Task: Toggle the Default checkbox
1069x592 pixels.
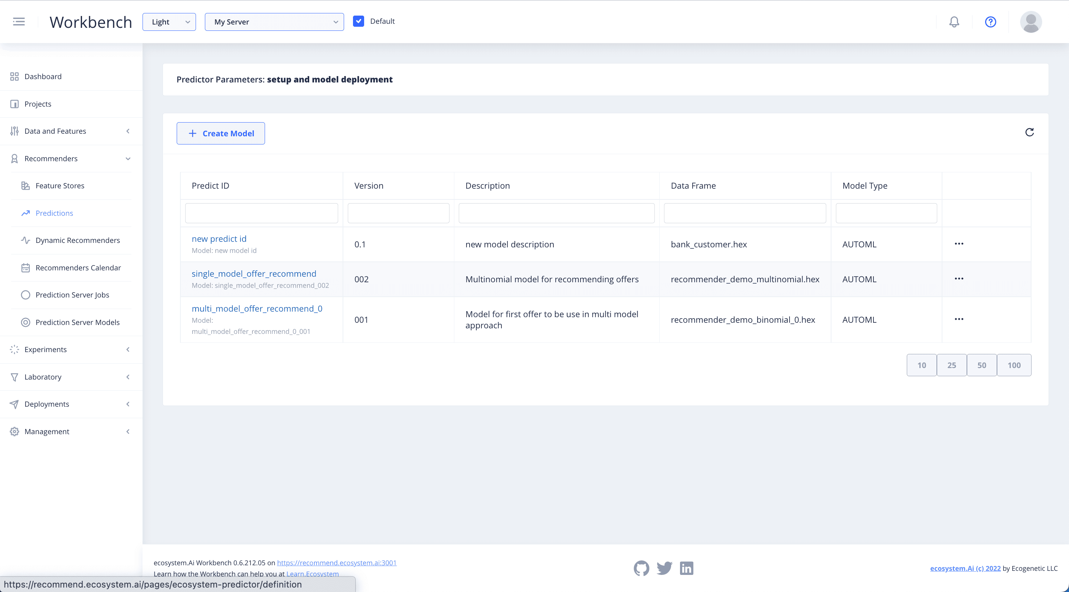Action: click(359, 21)
